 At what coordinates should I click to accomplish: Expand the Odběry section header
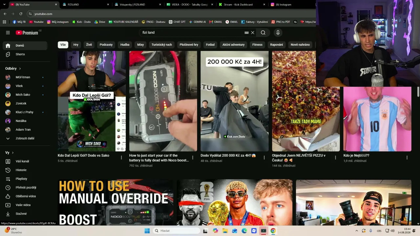pos(13,69)
